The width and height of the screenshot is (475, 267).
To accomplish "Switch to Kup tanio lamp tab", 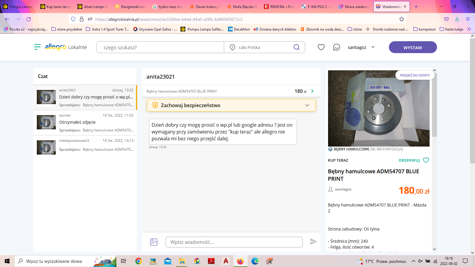I will click(56, 7).
